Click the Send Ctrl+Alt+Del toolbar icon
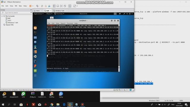 click(37, 6)
